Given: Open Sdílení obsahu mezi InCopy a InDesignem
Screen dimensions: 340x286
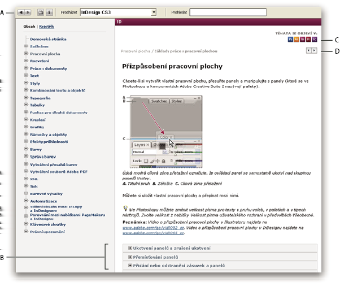Looking at the screenshot, I should (56, 209).
